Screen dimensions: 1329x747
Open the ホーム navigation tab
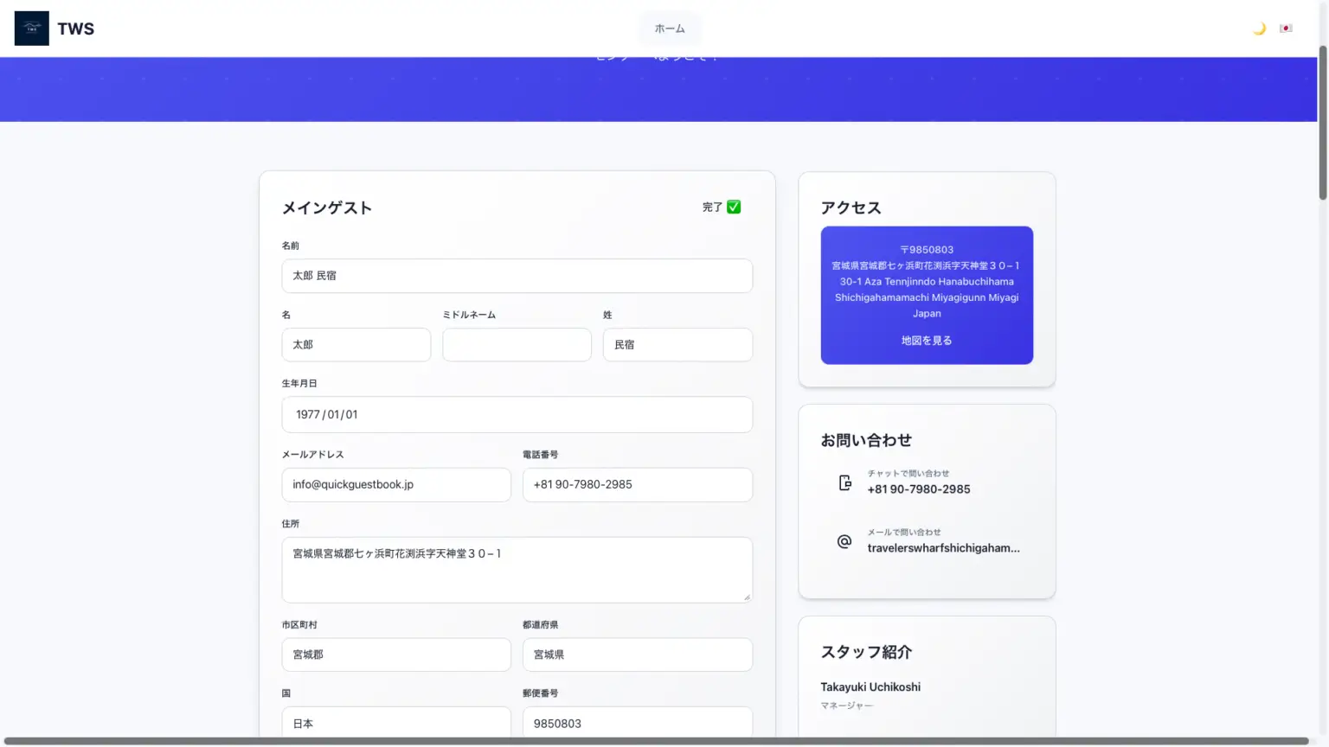[x=669, y=29]
